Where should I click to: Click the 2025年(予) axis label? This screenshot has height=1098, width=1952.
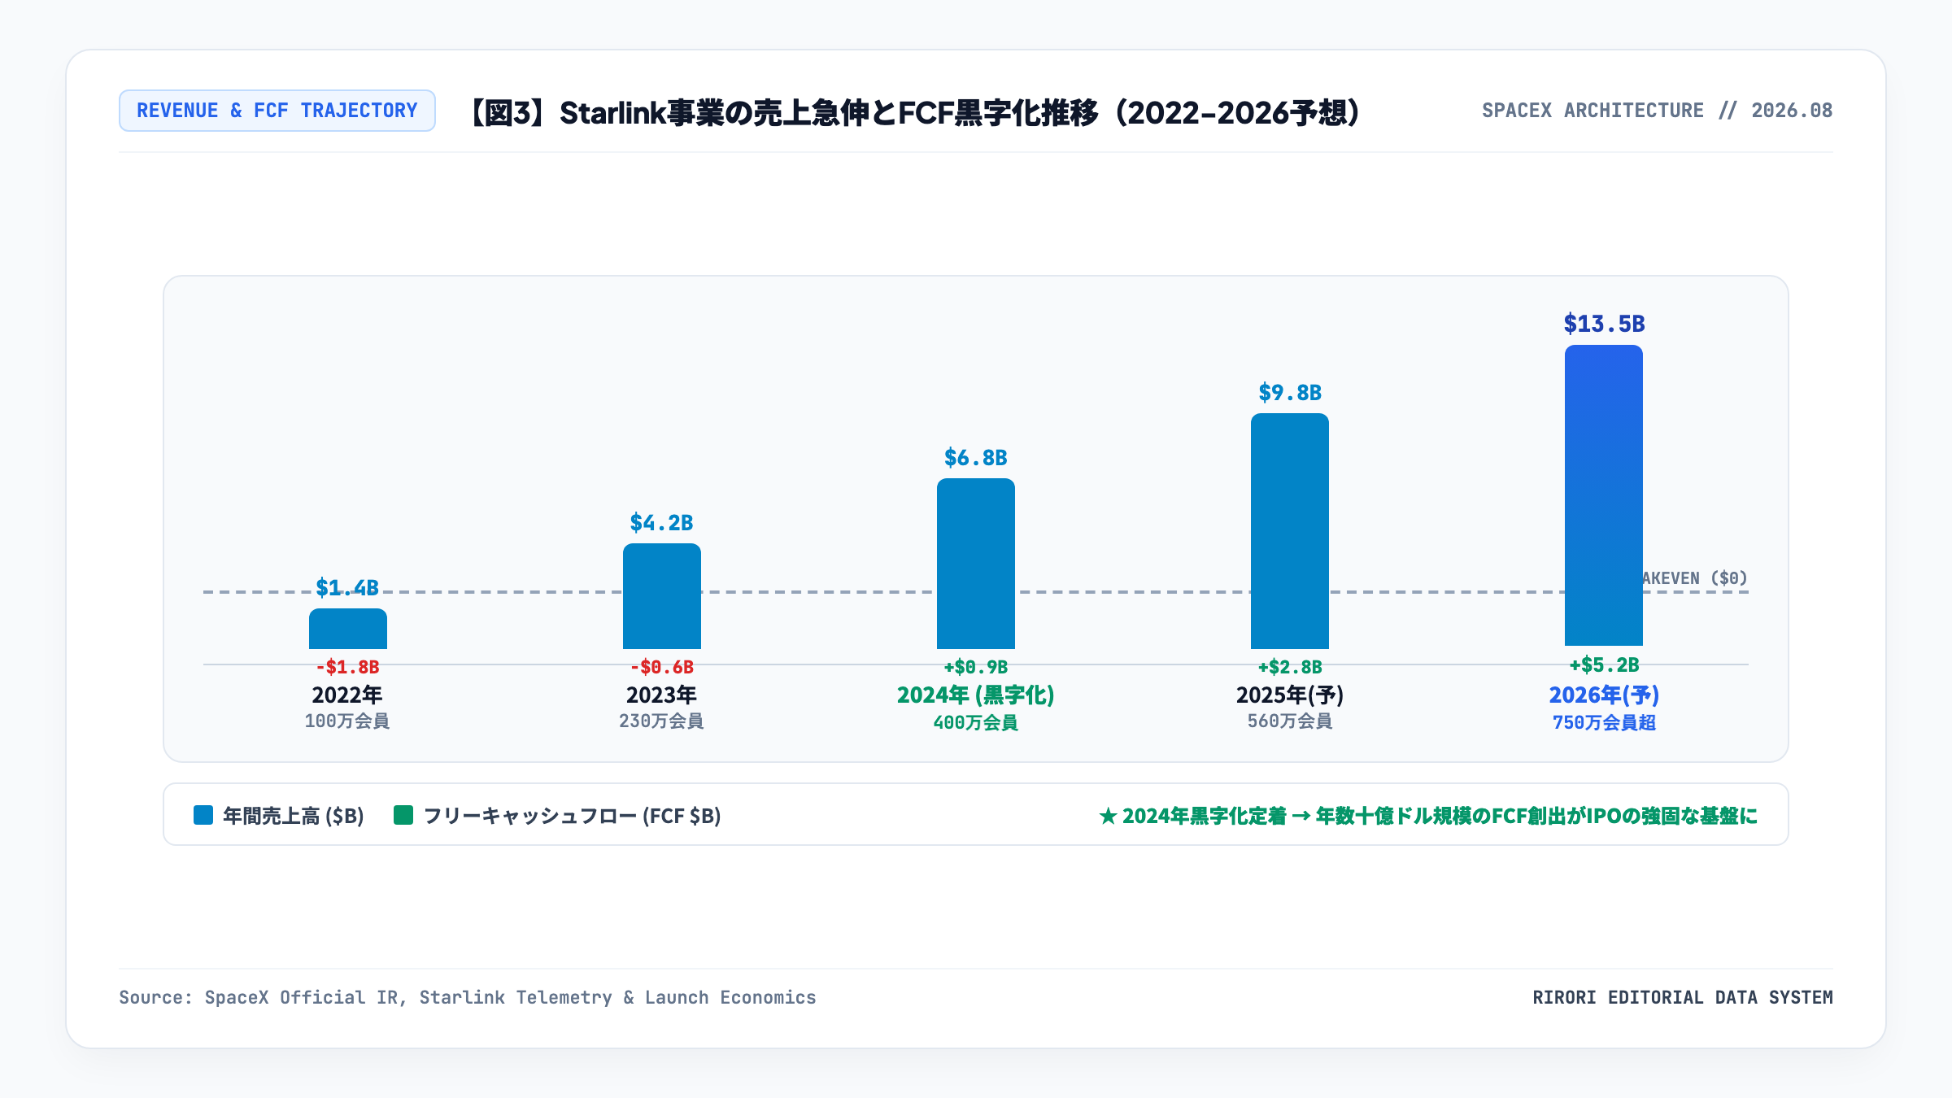[1290, 695]
